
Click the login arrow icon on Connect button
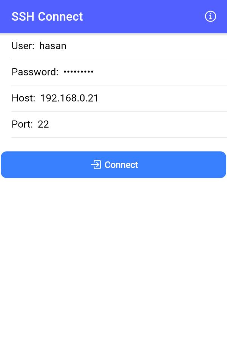(96, 165)
